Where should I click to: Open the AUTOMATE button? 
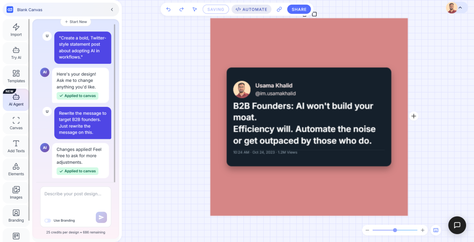coord(251,9)
